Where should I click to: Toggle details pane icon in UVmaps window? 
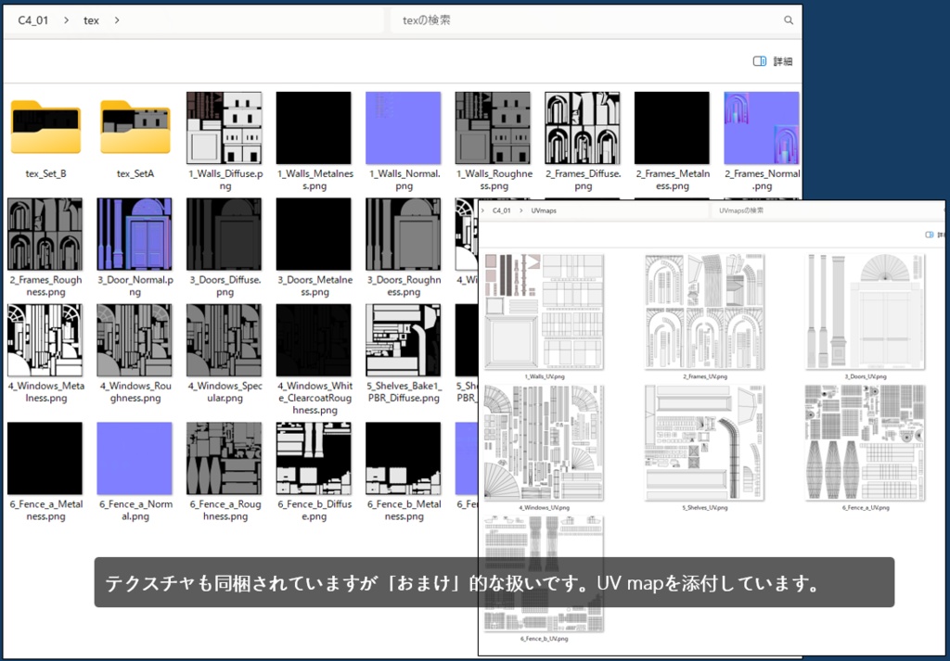coord(930,235)
